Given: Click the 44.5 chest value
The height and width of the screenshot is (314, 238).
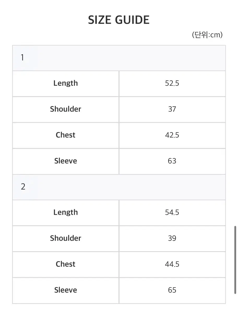Looking at the screenshot, I should 172,264.
